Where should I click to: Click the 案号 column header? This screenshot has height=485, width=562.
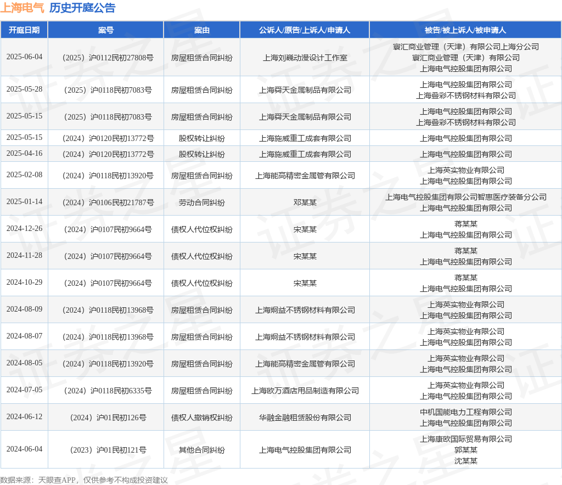[106, 30]
